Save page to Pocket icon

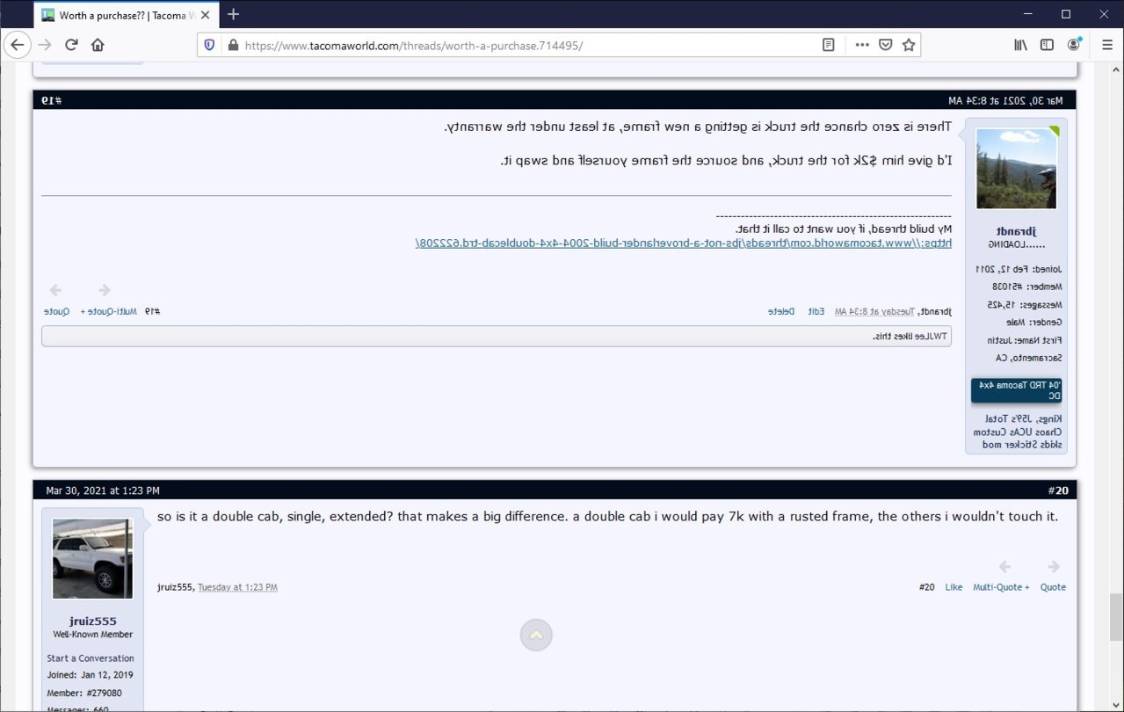886,45
